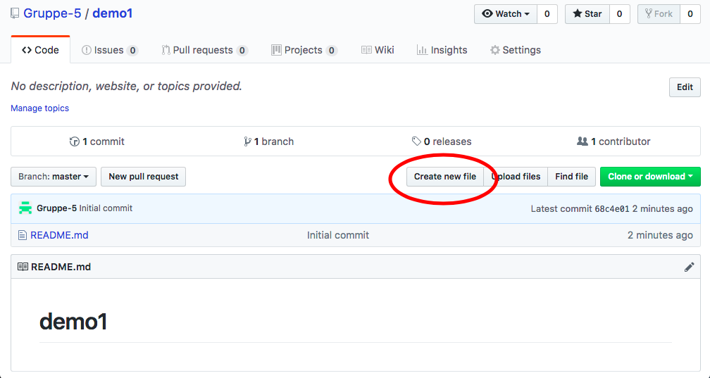Go to the Wiki tab
710x378 pixels.
coord(378,50)
